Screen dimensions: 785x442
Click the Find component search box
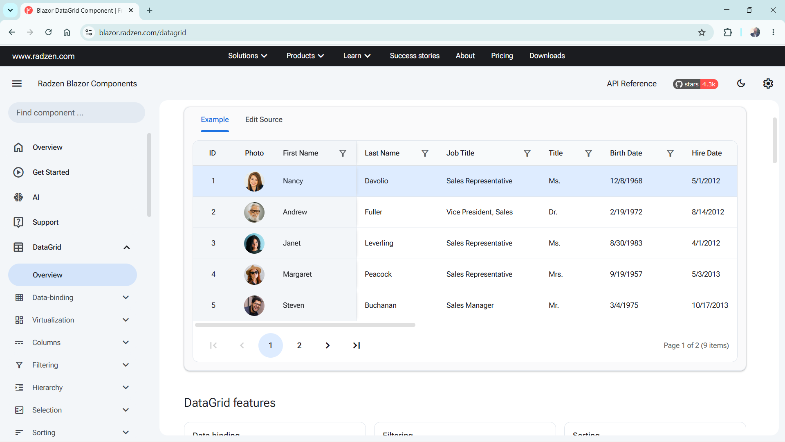pos(76,113)
